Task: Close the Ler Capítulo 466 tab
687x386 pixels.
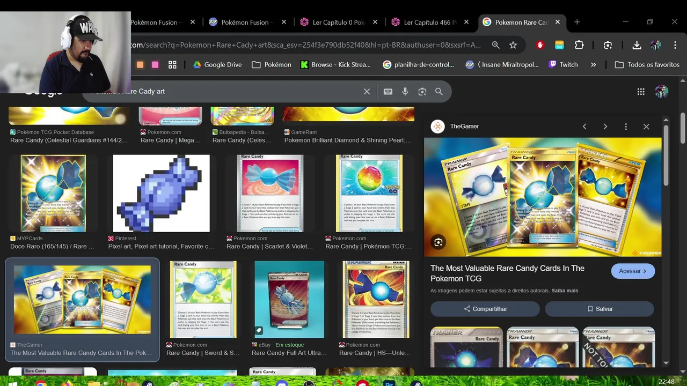Action: click(466, 22)
